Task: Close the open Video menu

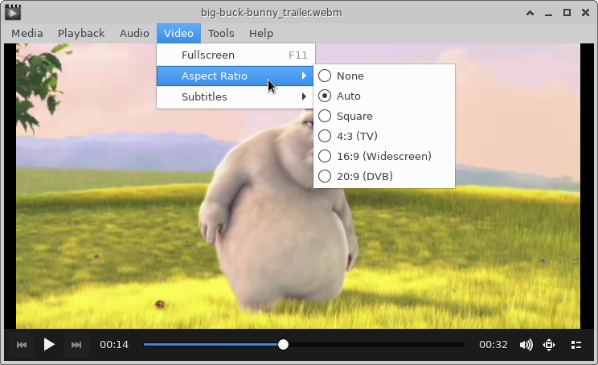Action: point(178,34)
